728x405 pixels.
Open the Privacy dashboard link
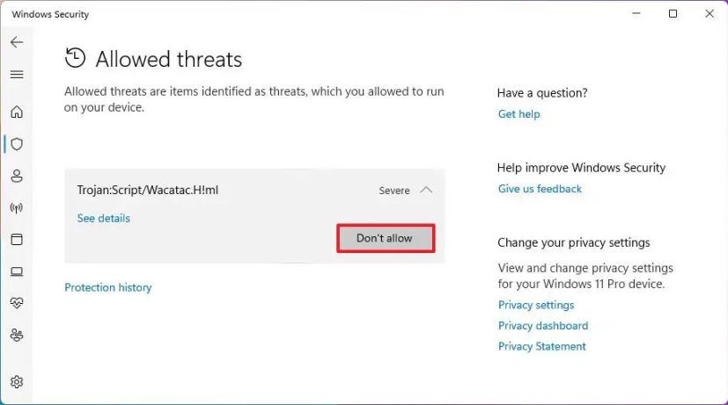coord(543,326)
